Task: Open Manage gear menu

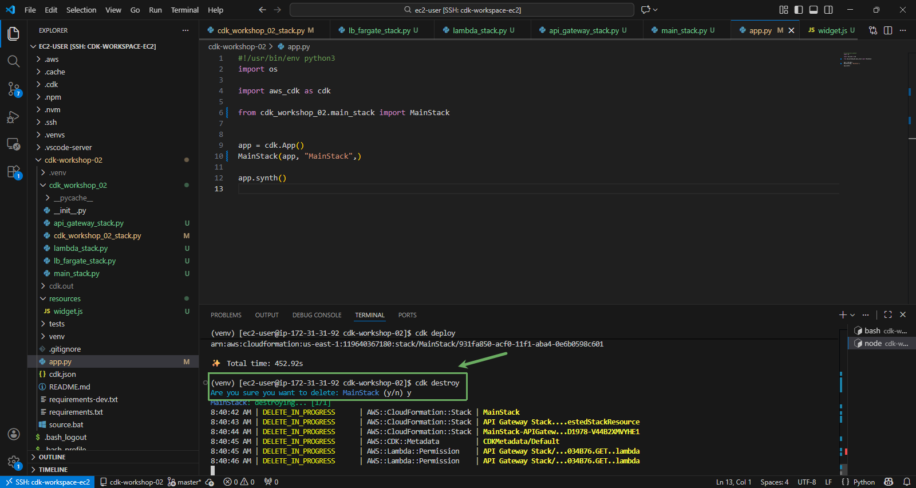Action: click(14, 462)
